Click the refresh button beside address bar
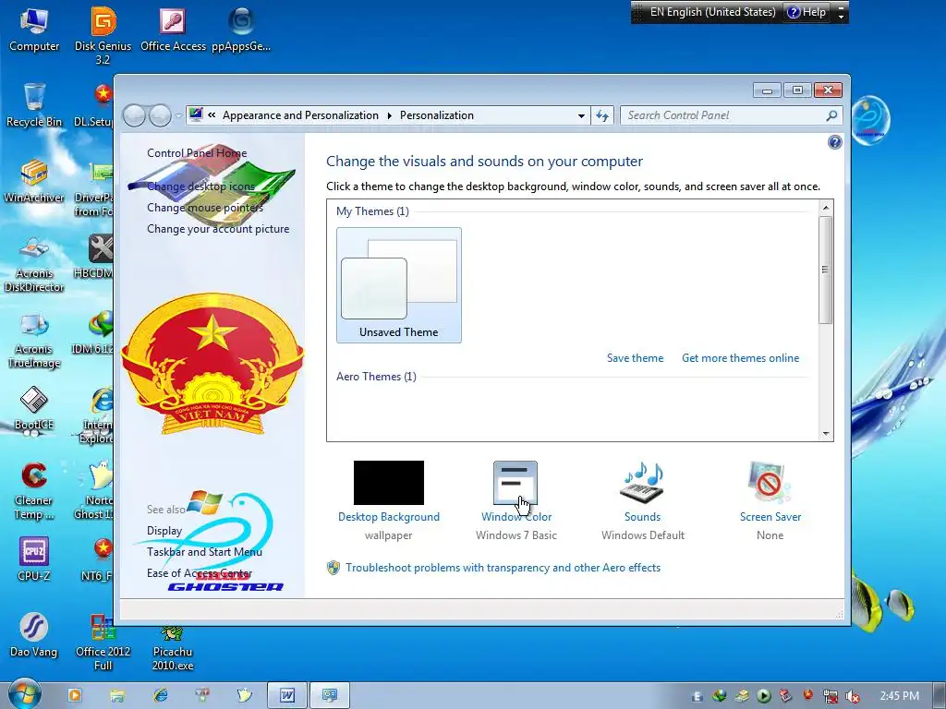946x709 pixels. coord(602,115)
